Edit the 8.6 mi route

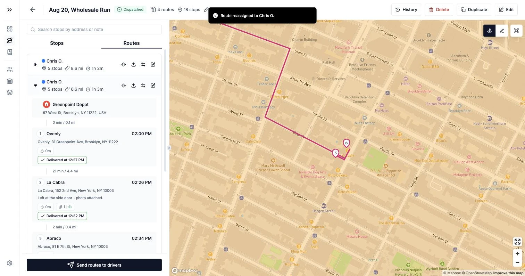153,65
